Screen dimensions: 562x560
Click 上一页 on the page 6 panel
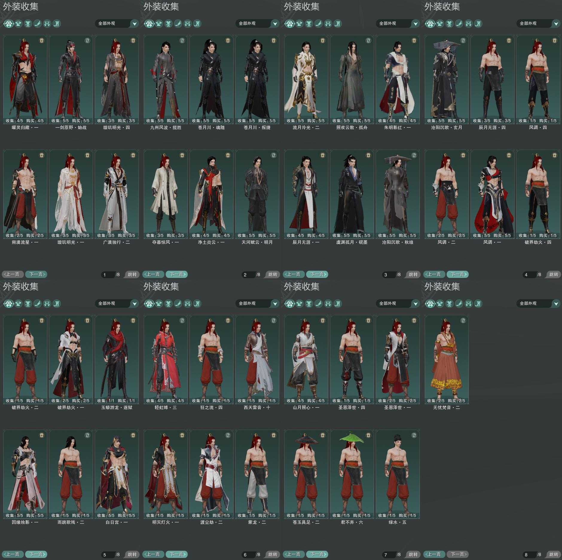[x=153, y=554]
